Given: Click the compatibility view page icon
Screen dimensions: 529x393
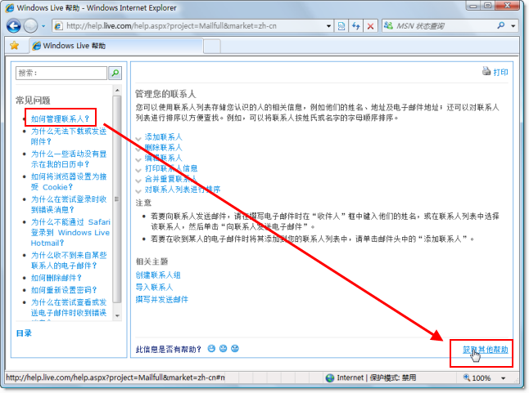Looking at the screenshot, I should 341,26.
